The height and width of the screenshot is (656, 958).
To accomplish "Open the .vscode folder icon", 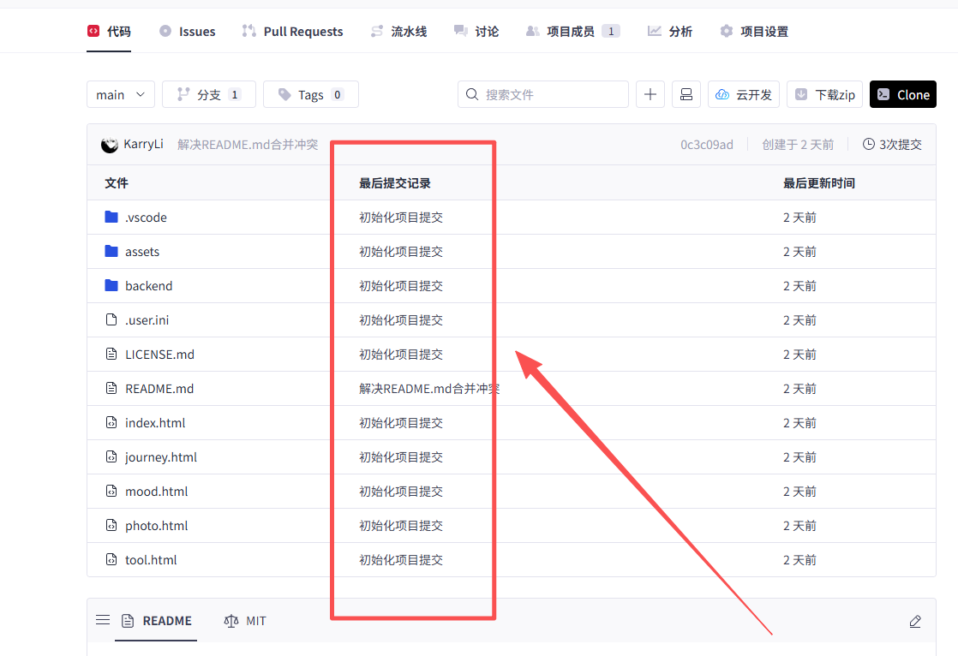I will 111,217.
